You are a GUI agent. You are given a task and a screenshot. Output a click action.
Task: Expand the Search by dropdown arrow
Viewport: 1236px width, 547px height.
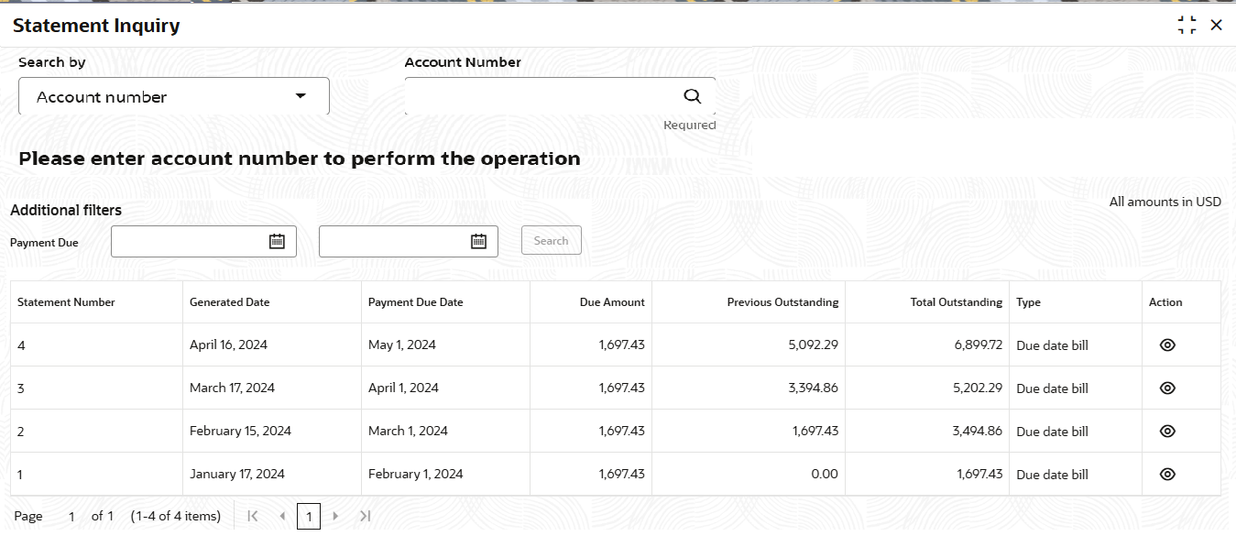coord(301,96)
